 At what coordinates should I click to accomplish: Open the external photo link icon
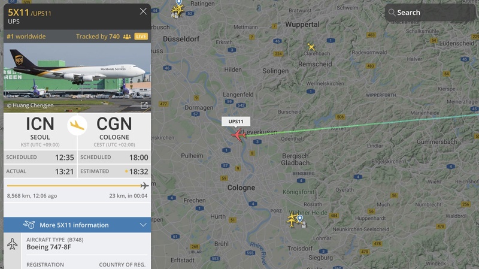144,105
